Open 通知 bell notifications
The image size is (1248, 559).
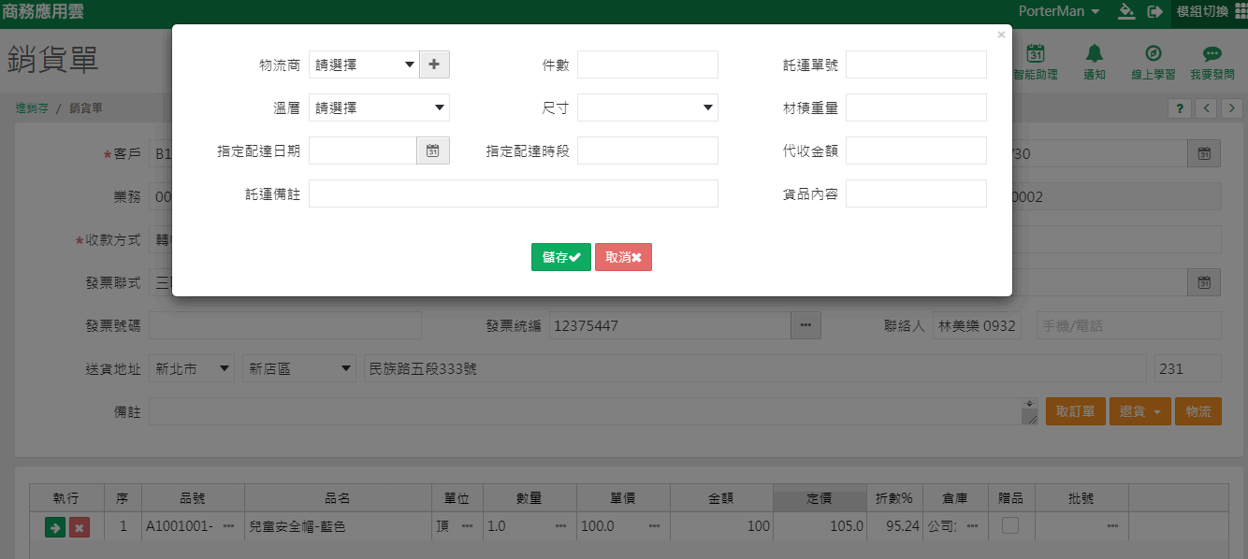pyautogui.click(x=1095, y=54)
